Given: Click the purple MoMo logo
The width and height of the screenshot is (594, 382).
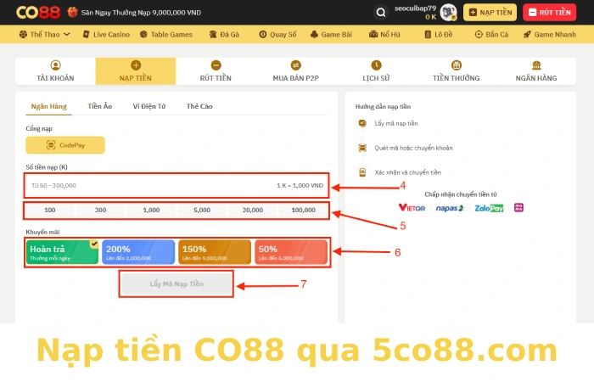Looking at the screenshot, I should point(518,208).
